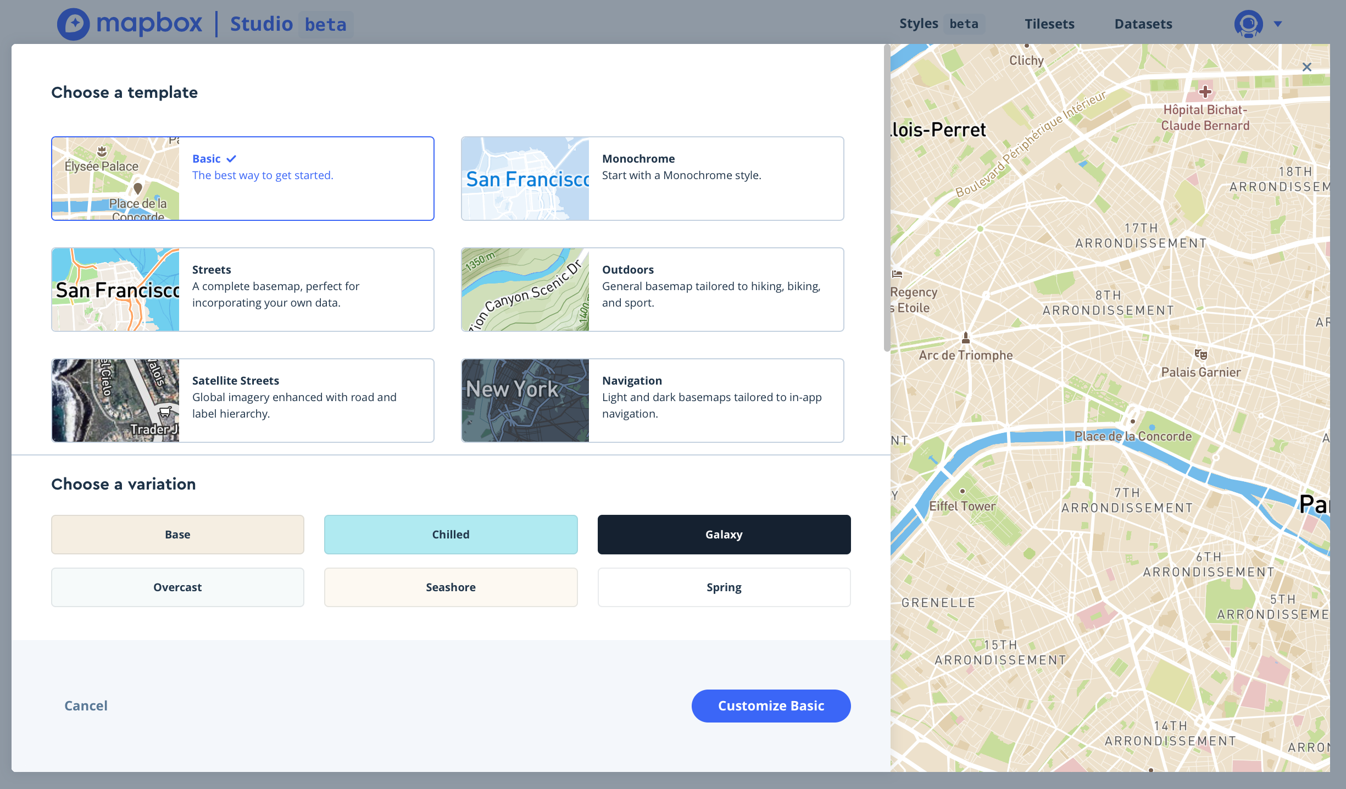Click the Satellite Streets imagery thumbnail
This screenshot has height=789, width=1346.
pyautogui.click(x=115, y=400)
